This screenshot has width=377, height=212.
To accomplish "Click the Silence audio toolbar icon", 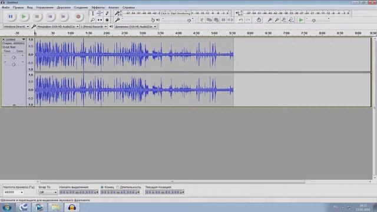I will point(230,20).
